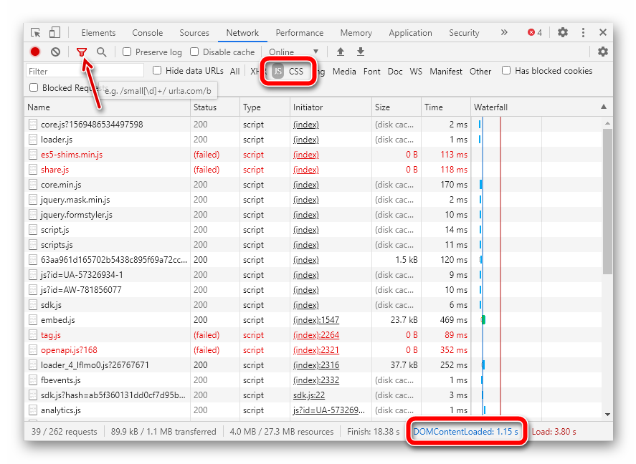
Task: Toggle the Media resource type filter
Action: tap(344, 72)
